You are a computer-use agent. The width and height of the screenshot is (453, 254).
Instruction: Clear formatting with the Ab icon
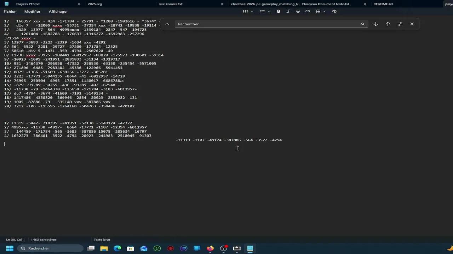click(x=334, y=11)
